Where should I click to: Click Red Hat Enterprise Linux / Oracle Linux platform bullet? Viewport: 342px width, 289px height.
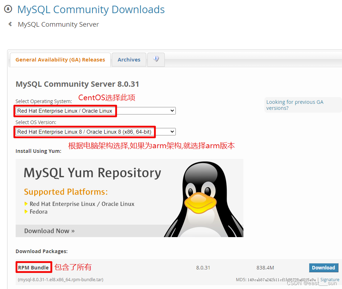tap(82, 204)
